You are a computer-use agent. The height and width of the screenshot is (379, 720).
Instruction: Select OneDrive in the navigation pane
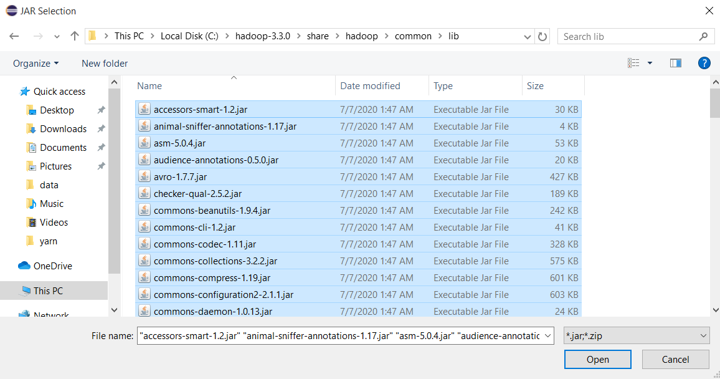52,266
